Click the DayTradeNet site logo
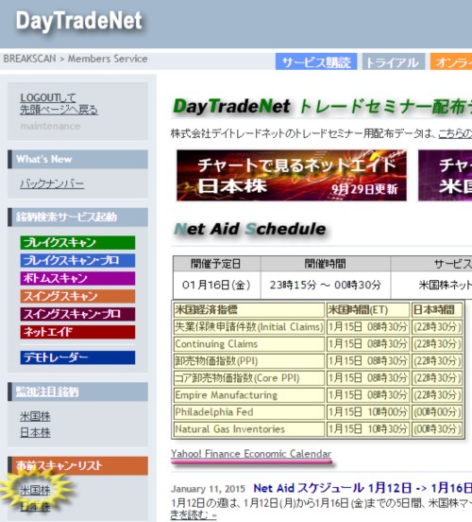The width and height of the screenshot is (472, 522). (78, 22)
